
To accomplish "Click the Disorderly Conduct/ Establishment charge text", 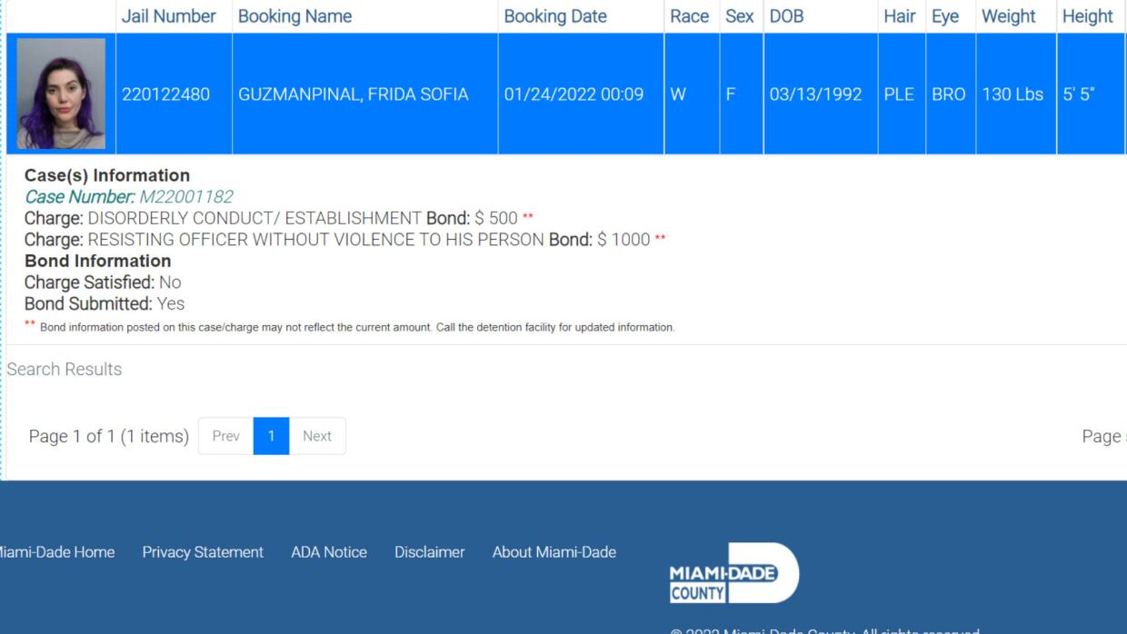I will [x=254, y=218].
